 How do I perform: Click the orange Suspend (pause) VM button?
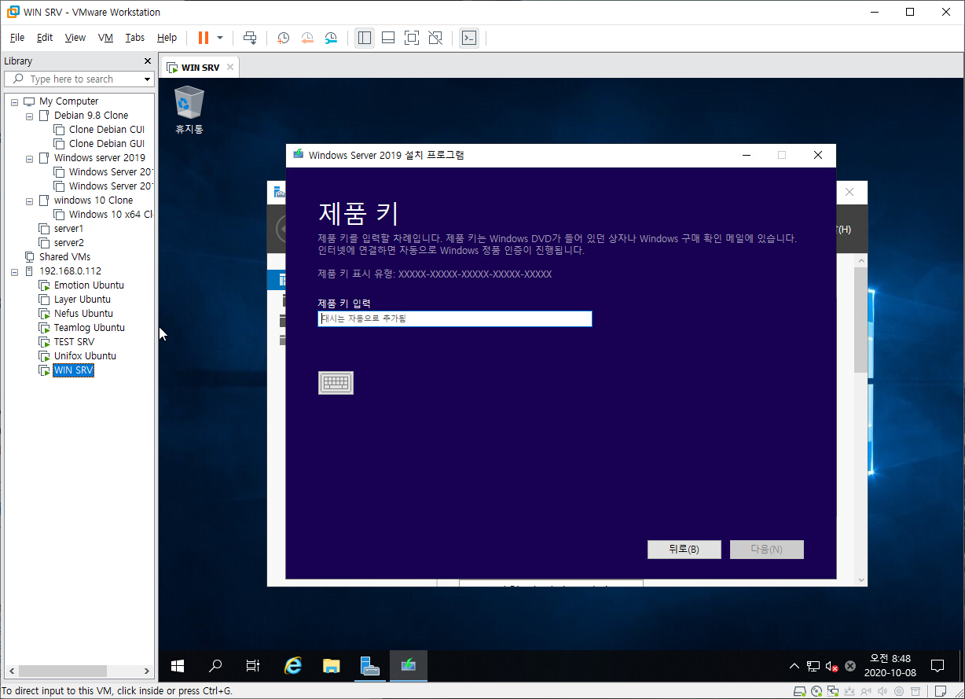[203, 38]
